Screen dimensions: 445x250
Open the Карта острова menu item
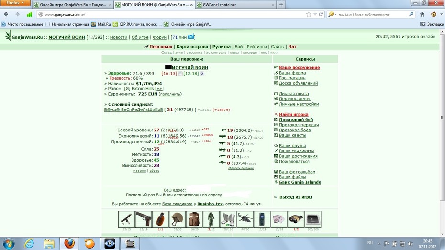click(192, 47)
